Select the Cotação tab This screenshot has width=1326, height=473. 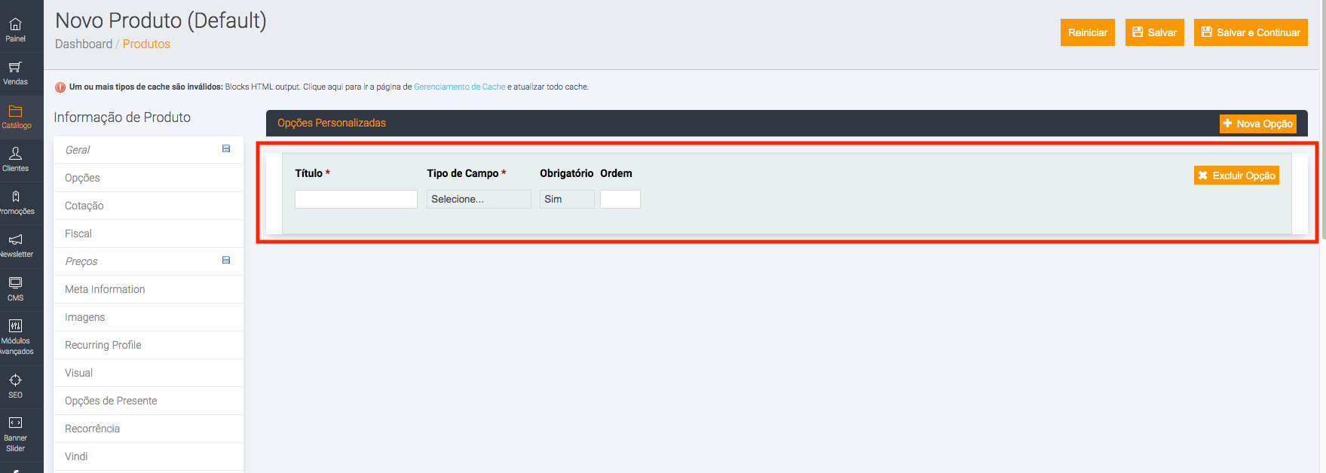click(x=149, y=206)
